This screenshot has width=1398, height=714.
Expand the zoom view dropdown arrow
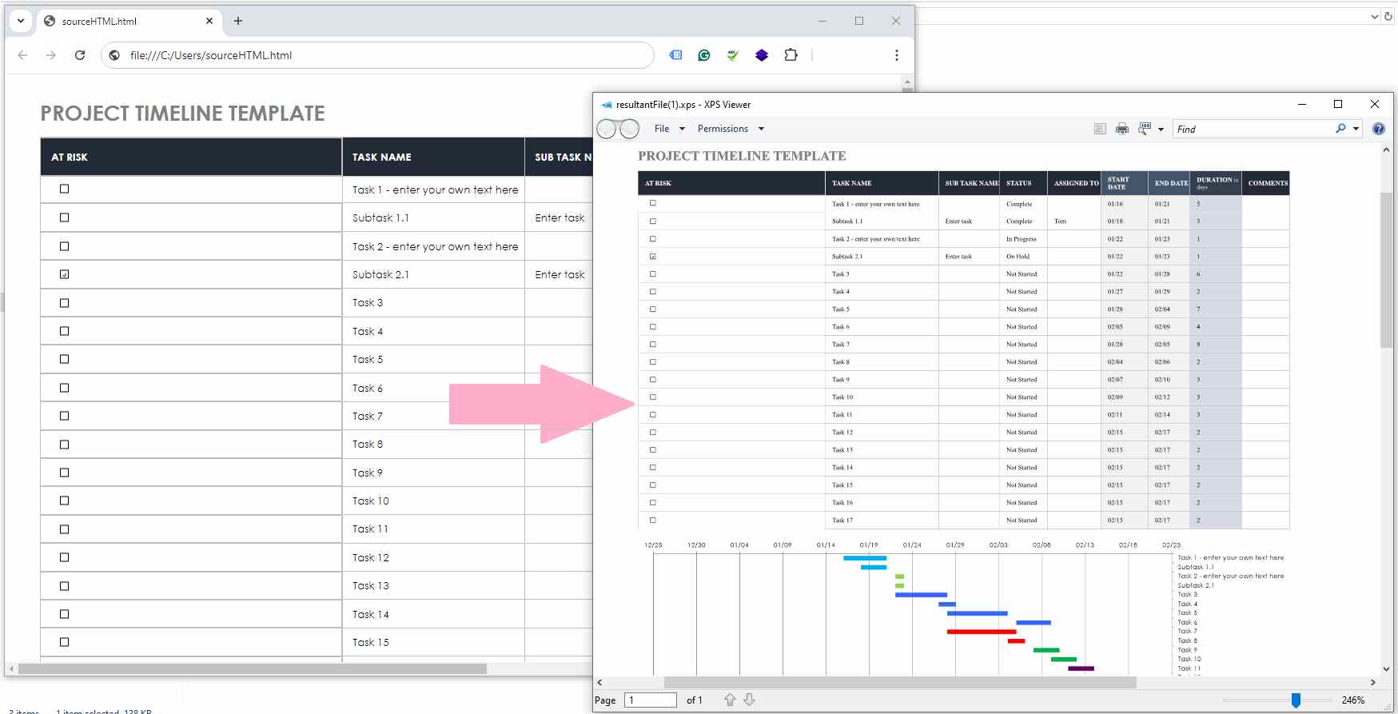click(1161, 129)
